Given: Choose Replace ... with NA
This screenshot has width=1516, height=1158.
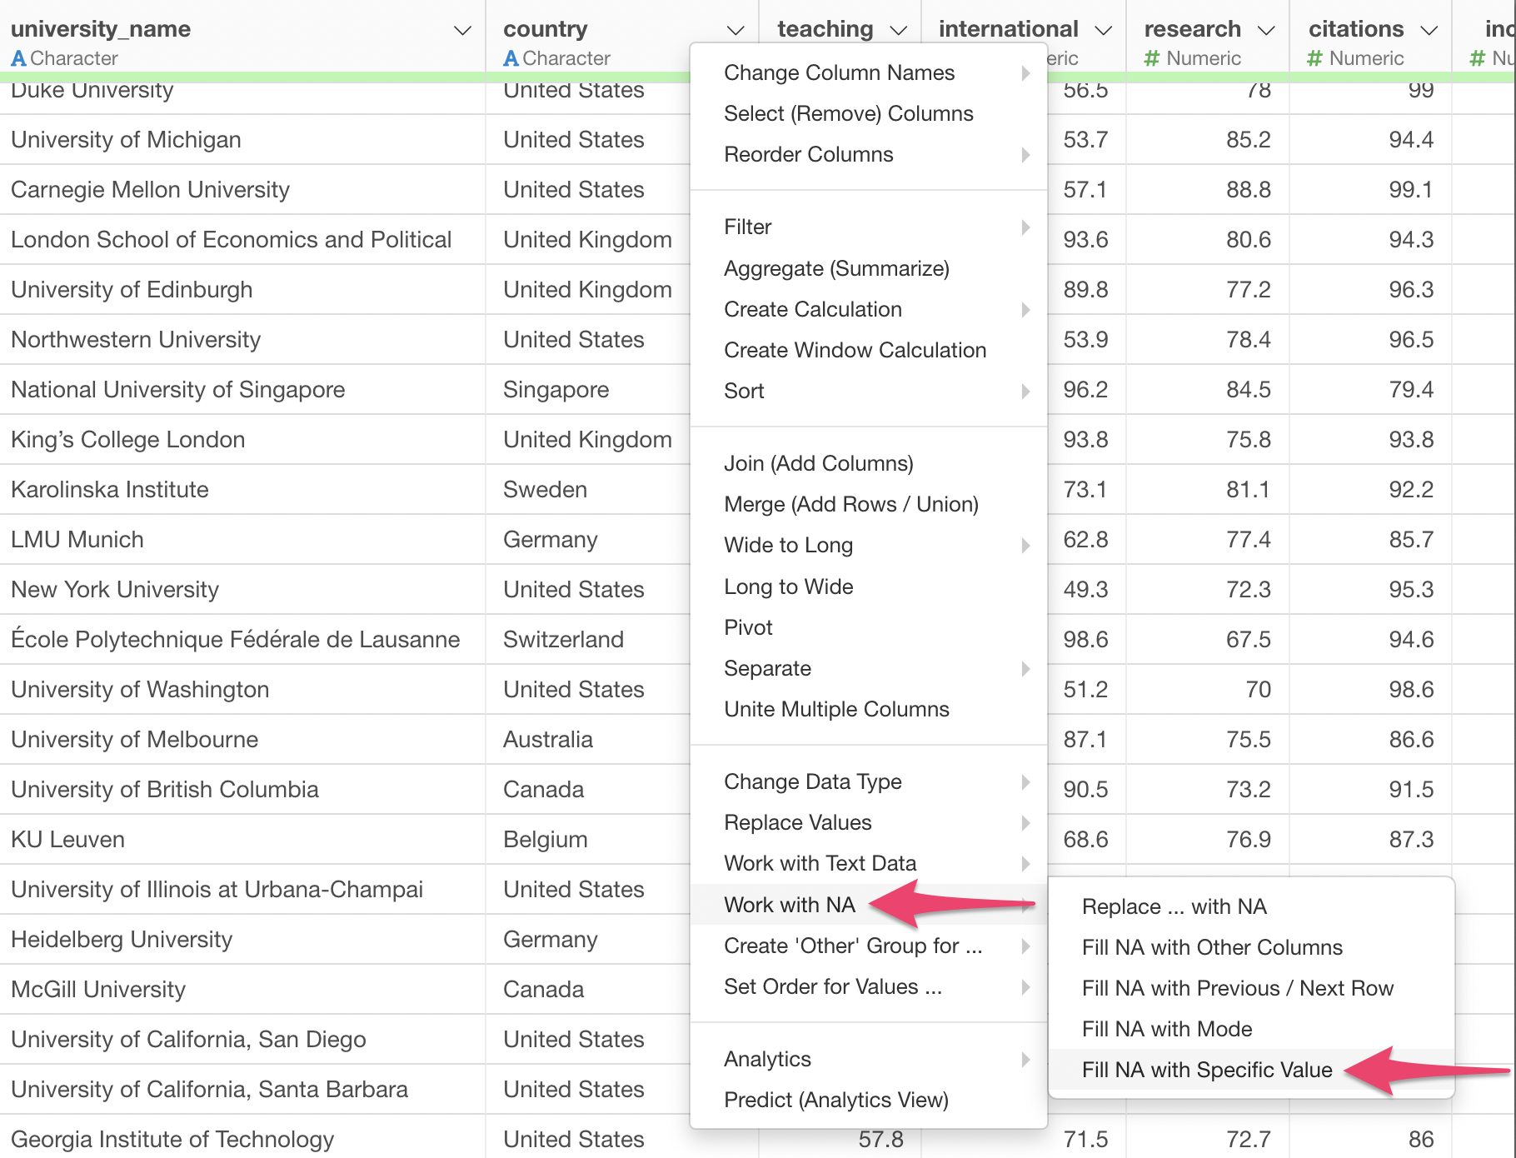Looking at the screenshot, I should (x=1251, y=906).
